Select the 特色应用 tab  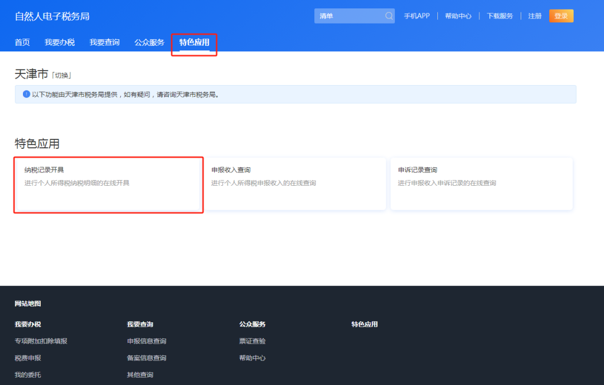click(194, 43)
